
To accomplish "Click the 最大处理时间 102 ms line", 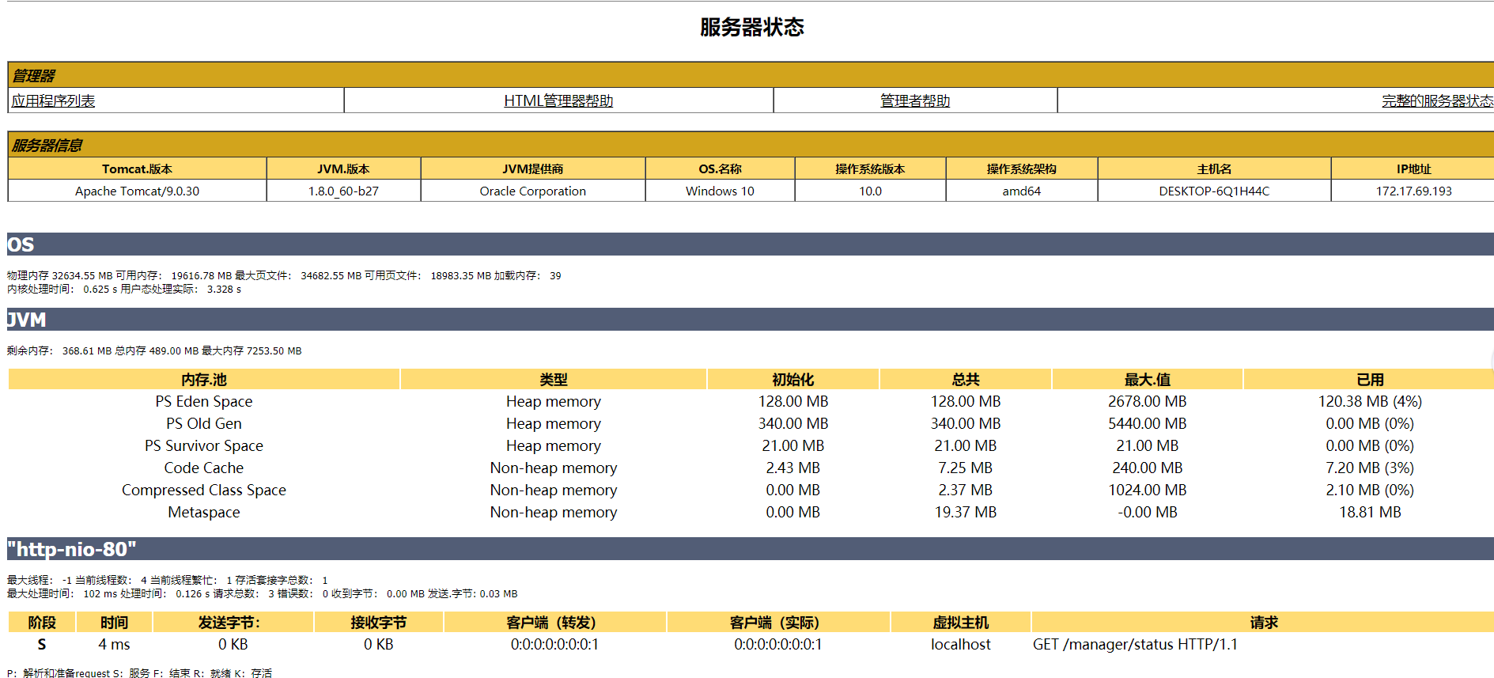I will (x=262, y=593).
